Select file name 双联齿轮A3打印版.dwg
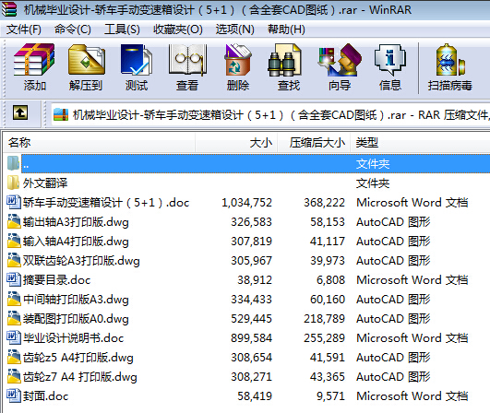490x413 pixels. click(81, 261)
